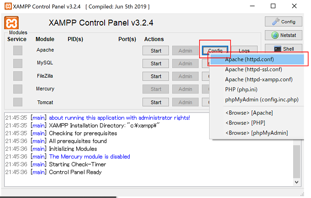Minimize the XAMPP window
This screenshot has width=311, height=198.
pos(252,6)
